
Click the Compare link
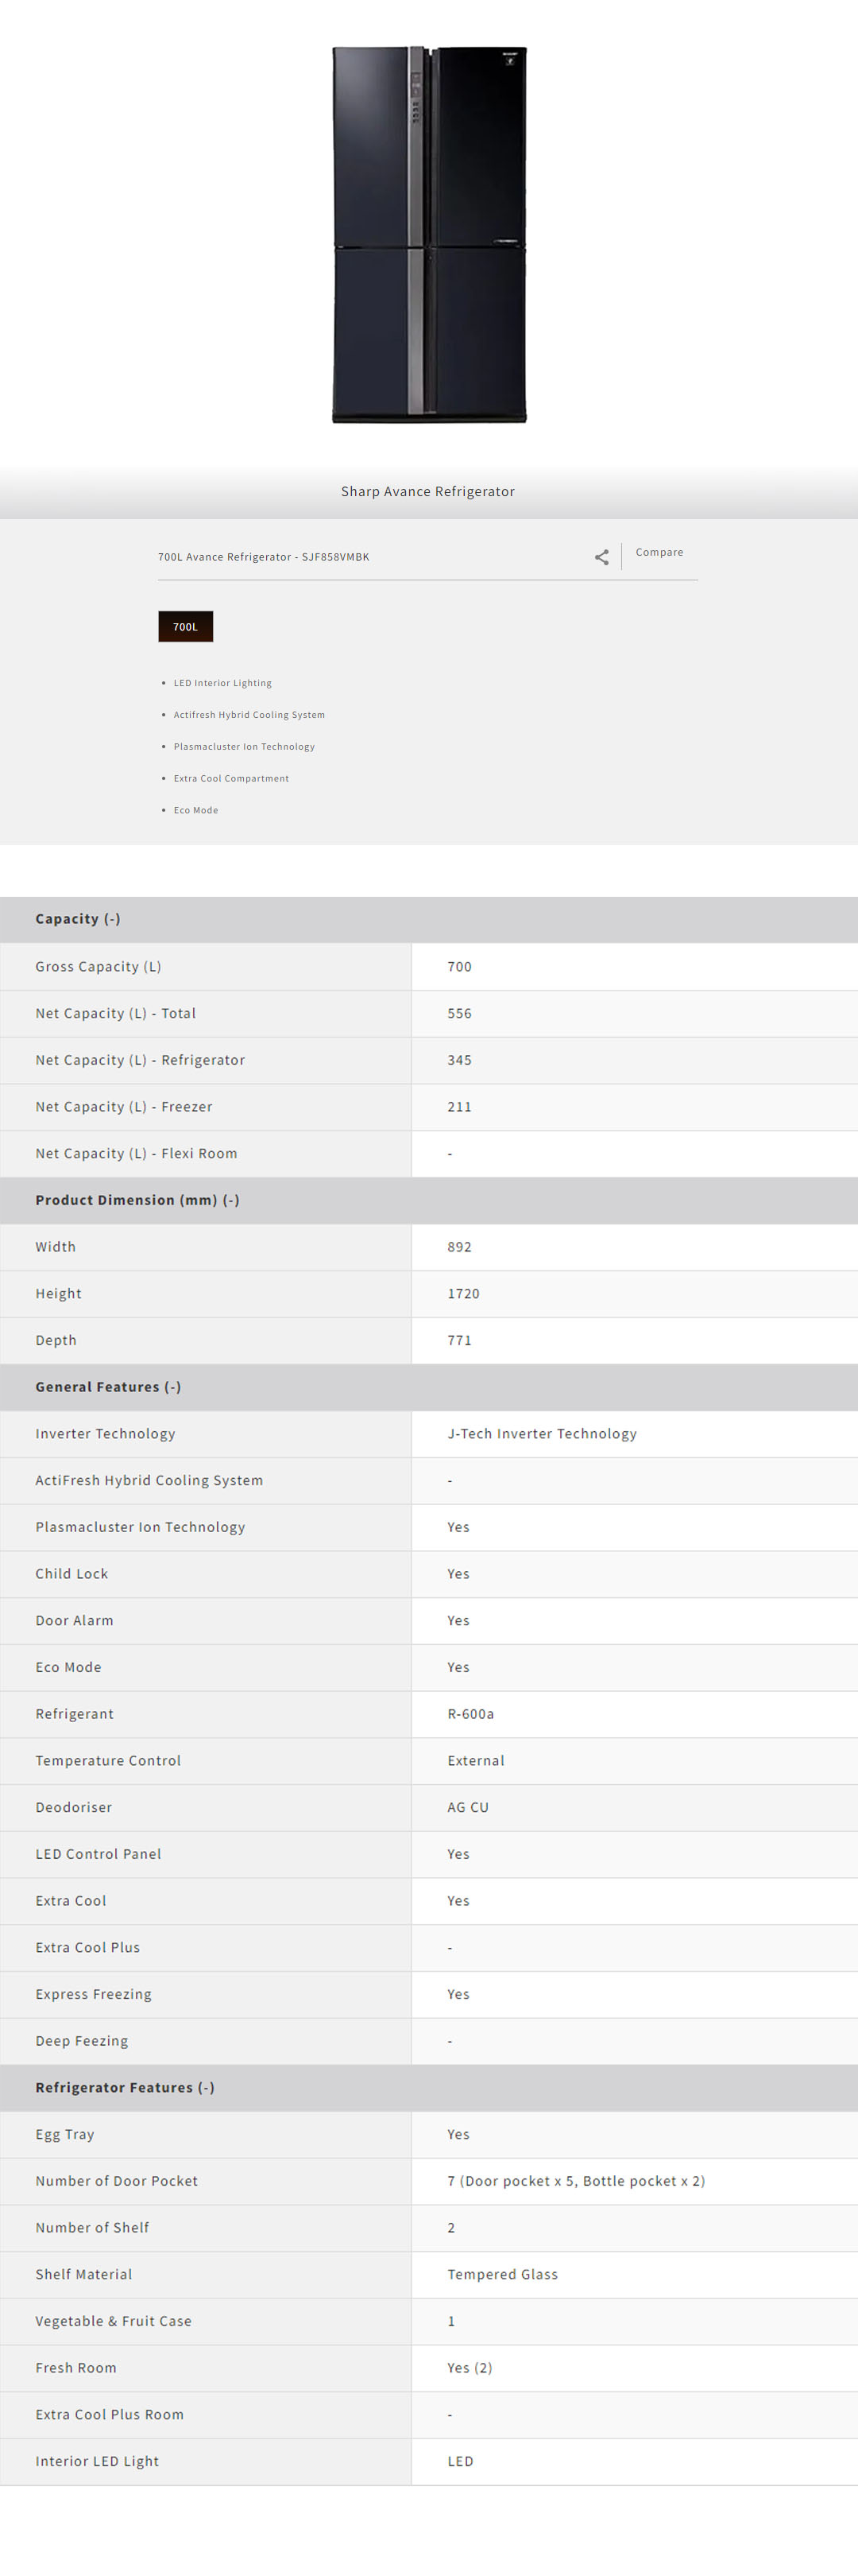pos(659,552)
